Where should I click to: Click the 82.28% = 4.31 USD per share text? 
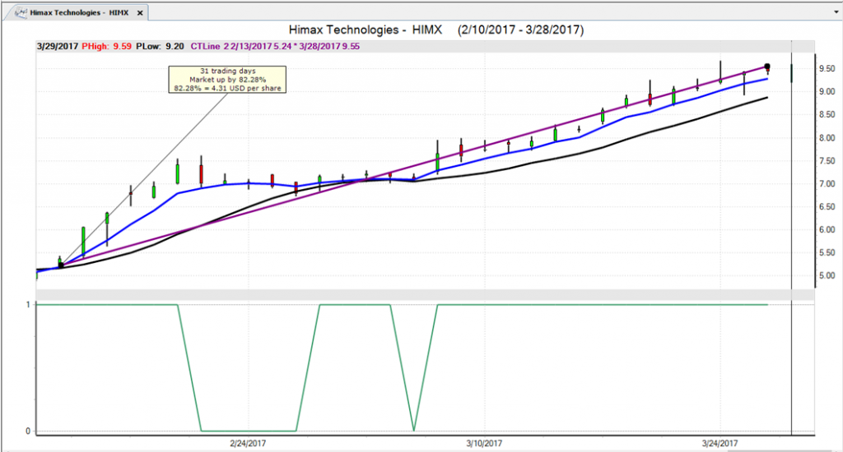tap(227, 88)
